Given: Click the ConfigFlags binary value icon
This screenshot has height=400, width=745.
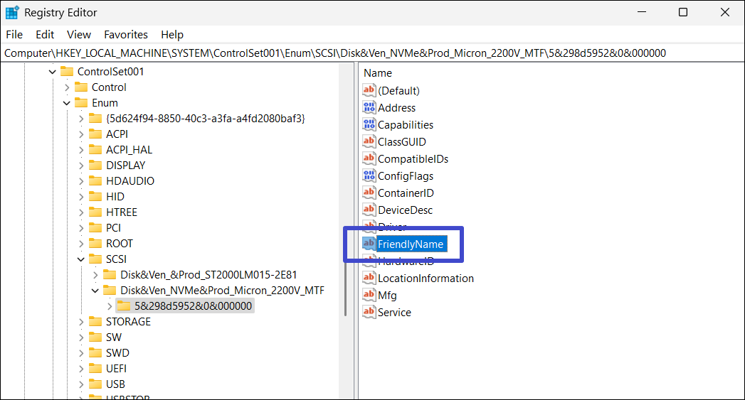Looking at the screenshot, I should 369,176.
